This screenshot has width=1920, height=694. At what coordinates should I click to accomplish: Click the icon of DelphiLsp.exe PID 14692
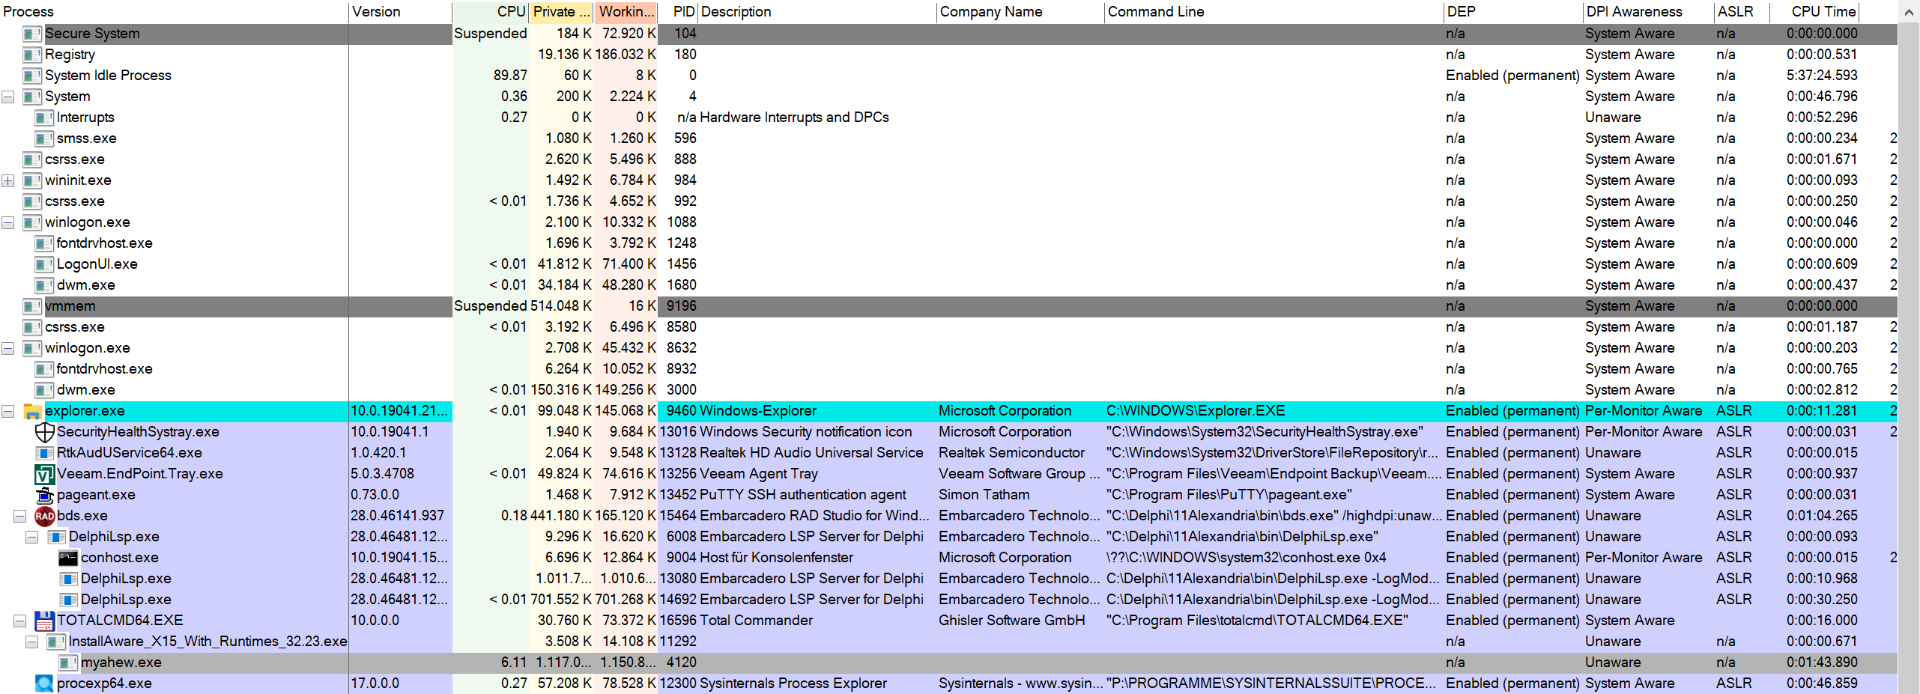tap(68, 600)
